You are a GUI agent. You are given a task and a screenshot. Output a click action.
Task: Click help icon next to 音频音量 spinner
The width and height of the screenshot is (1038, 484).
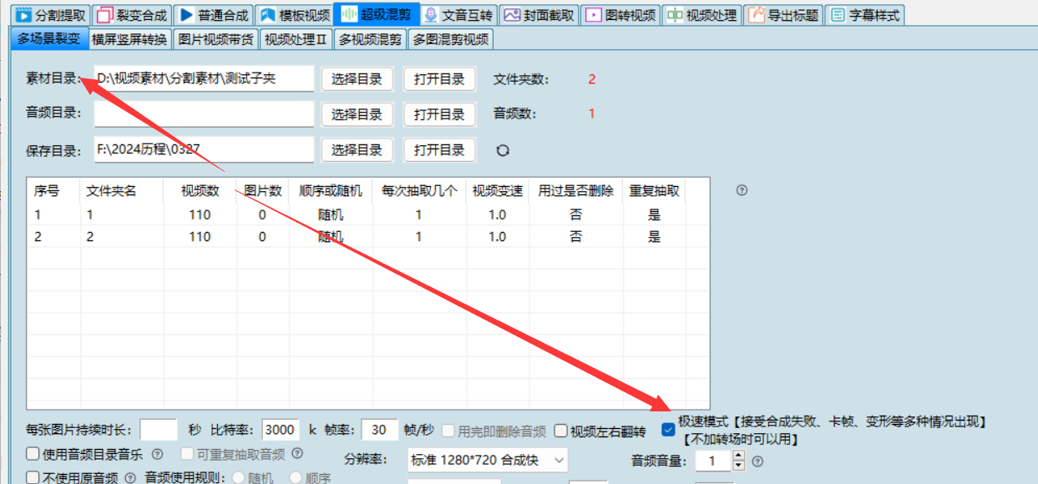click(x=757, y=461)
